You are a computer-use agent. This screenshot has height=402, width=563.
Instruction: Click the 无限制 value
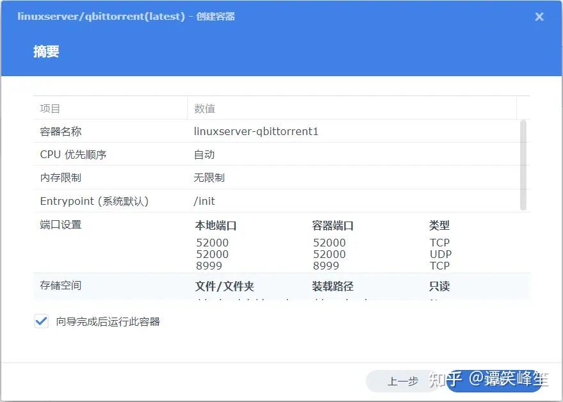[x=209, y=177]
